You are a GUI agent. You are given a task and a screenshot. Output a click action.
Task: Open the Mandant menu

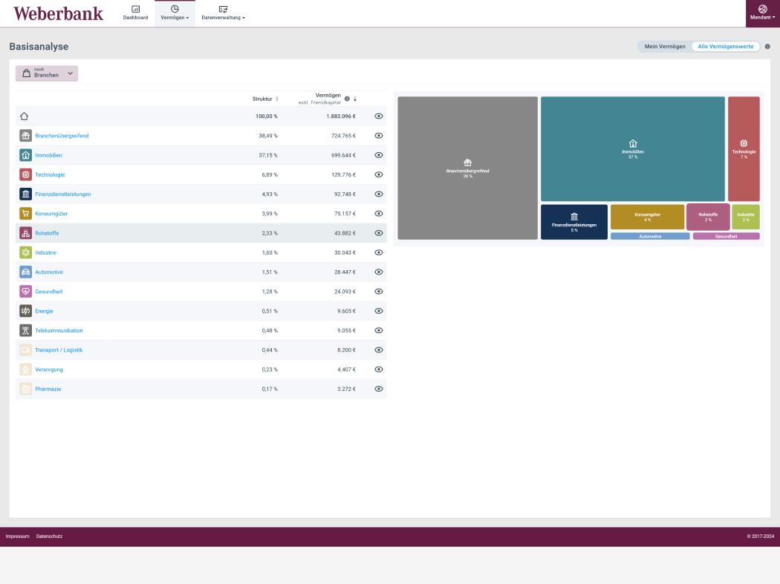coord(762,13)
